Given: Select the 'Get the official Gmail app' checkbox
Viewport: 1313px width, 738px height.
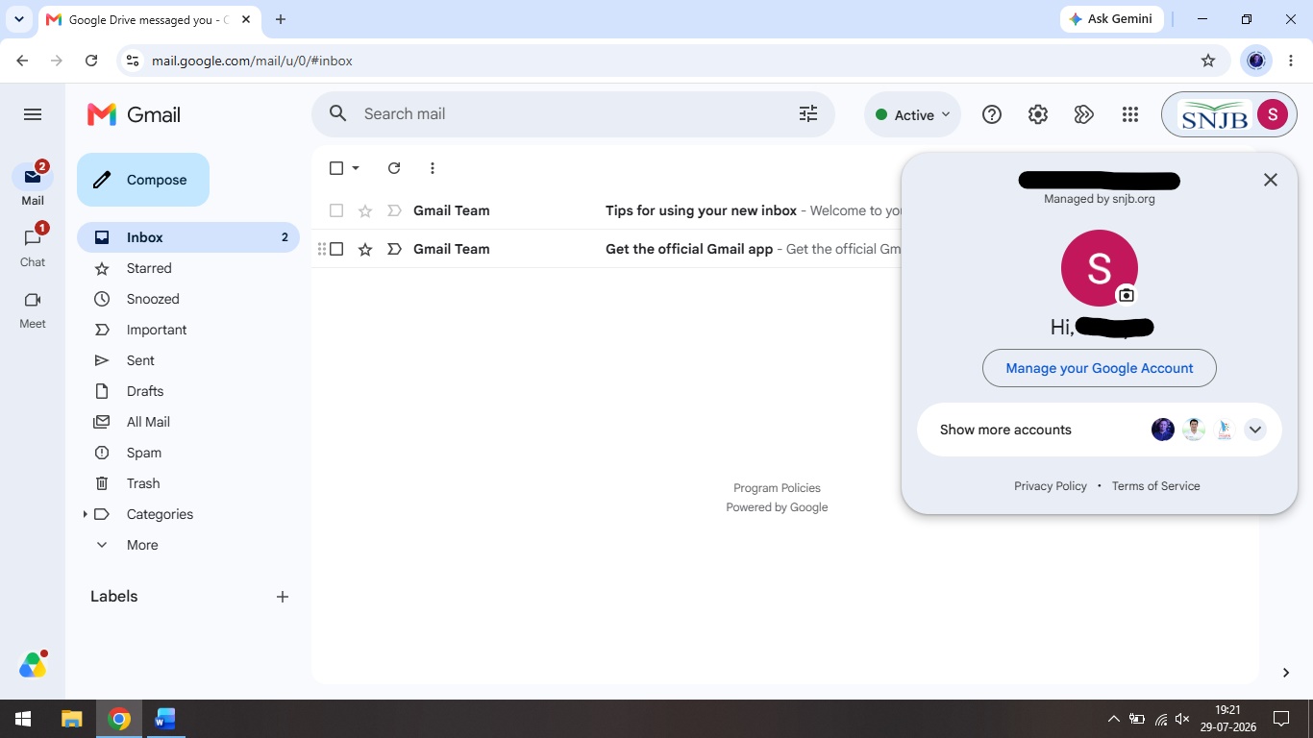Looking at the screenshot, I should click(x=336, y=249).
